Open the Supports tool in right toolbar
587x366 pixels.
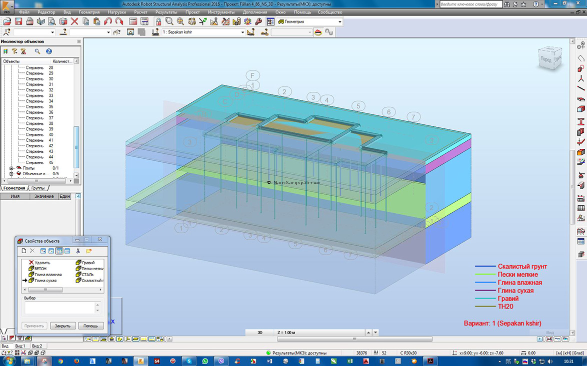click(x=580, y=175)
